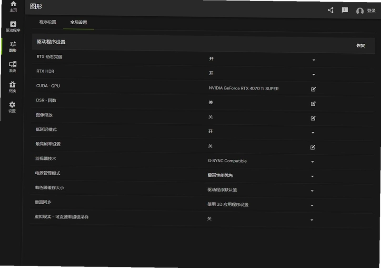Click the user avatar icon
Screen dimensions: 381x268
point(360,10)
